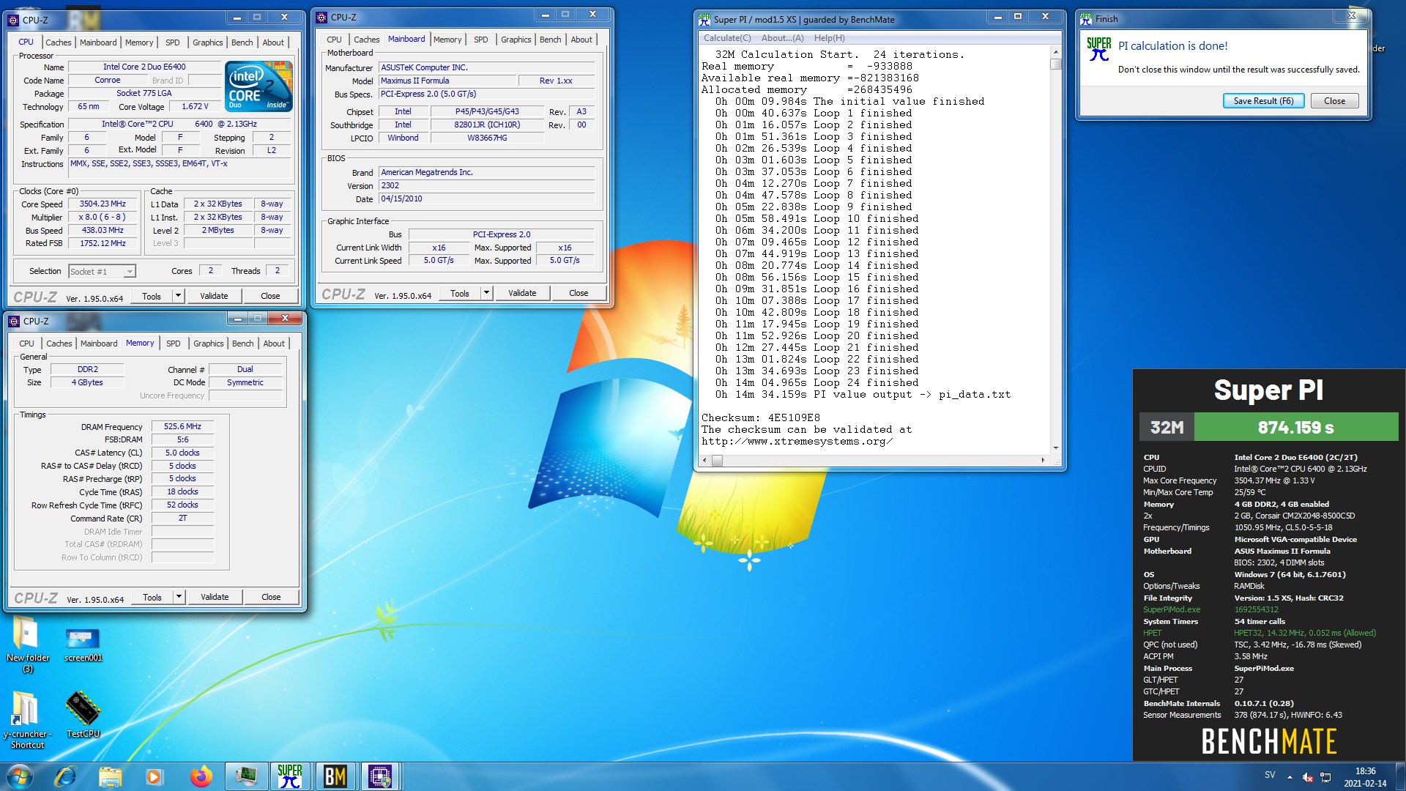Open SPD tab in Mainboard window
The image size is (1406, 791).
point(481,40)
